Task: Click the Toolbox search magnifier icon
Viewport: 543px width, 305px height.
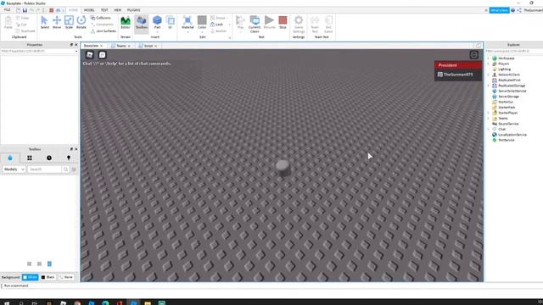Action: [x=65, y=169]
